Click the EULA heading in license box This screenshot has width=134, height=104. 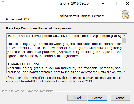64,36
